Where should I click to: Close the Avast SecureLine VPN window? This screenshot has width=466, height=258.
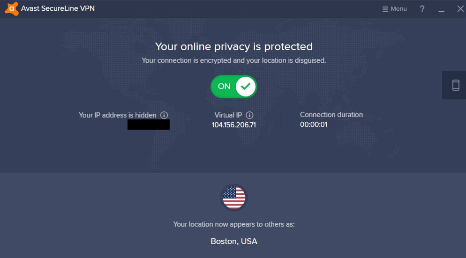pos(460,9)
